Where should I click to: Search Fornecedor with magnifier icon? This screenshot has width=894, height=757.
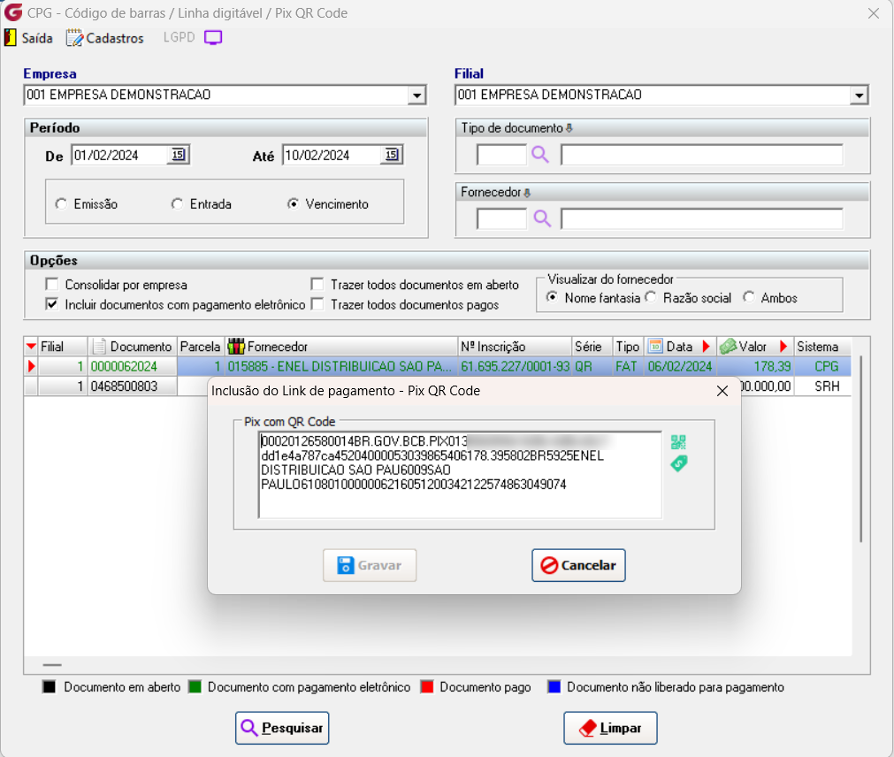click(542, 218)
